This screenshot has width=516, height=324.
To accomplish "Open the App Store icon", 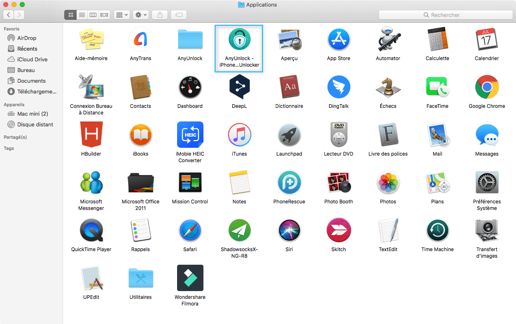I will tap(339, 40).
